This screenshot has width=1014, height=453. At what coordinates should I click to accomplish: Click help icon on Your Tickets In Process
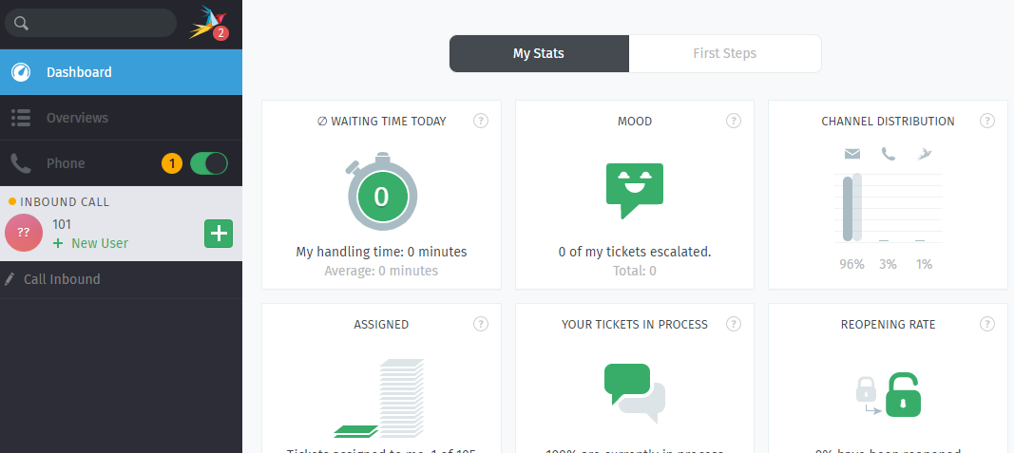click(x=734, y=324)
